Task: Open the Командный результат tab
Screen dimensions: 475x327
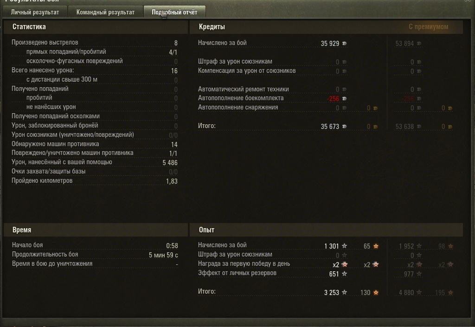Action: pos(105,12)
